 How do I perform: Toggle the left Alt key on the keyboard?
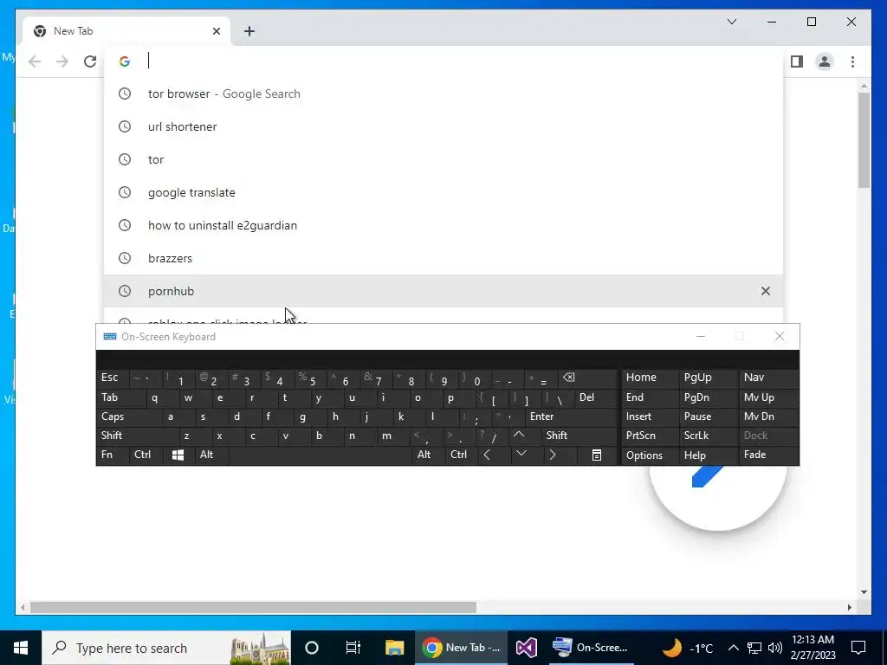pos(211,455)
